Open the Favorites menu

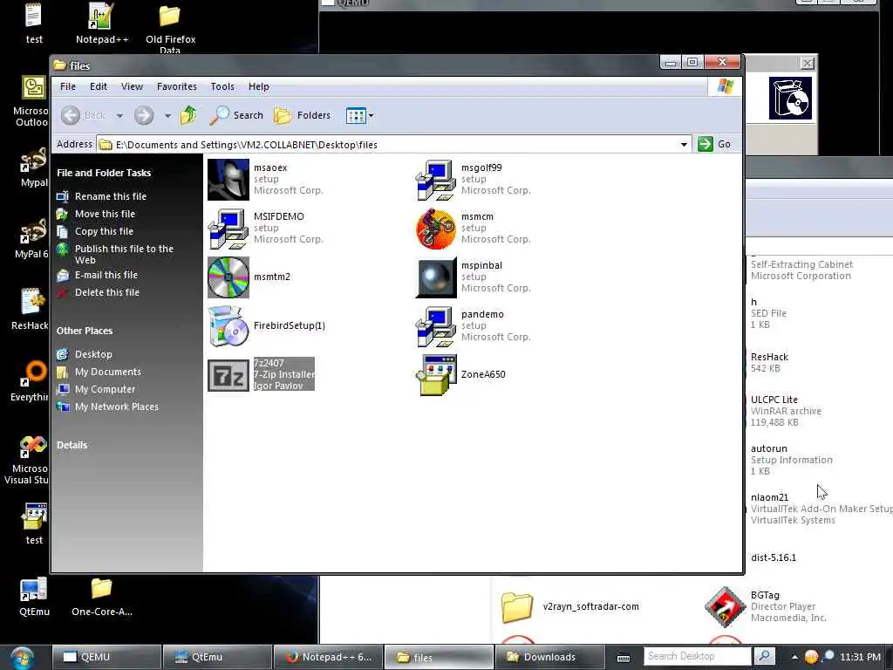tap(176, 86)
